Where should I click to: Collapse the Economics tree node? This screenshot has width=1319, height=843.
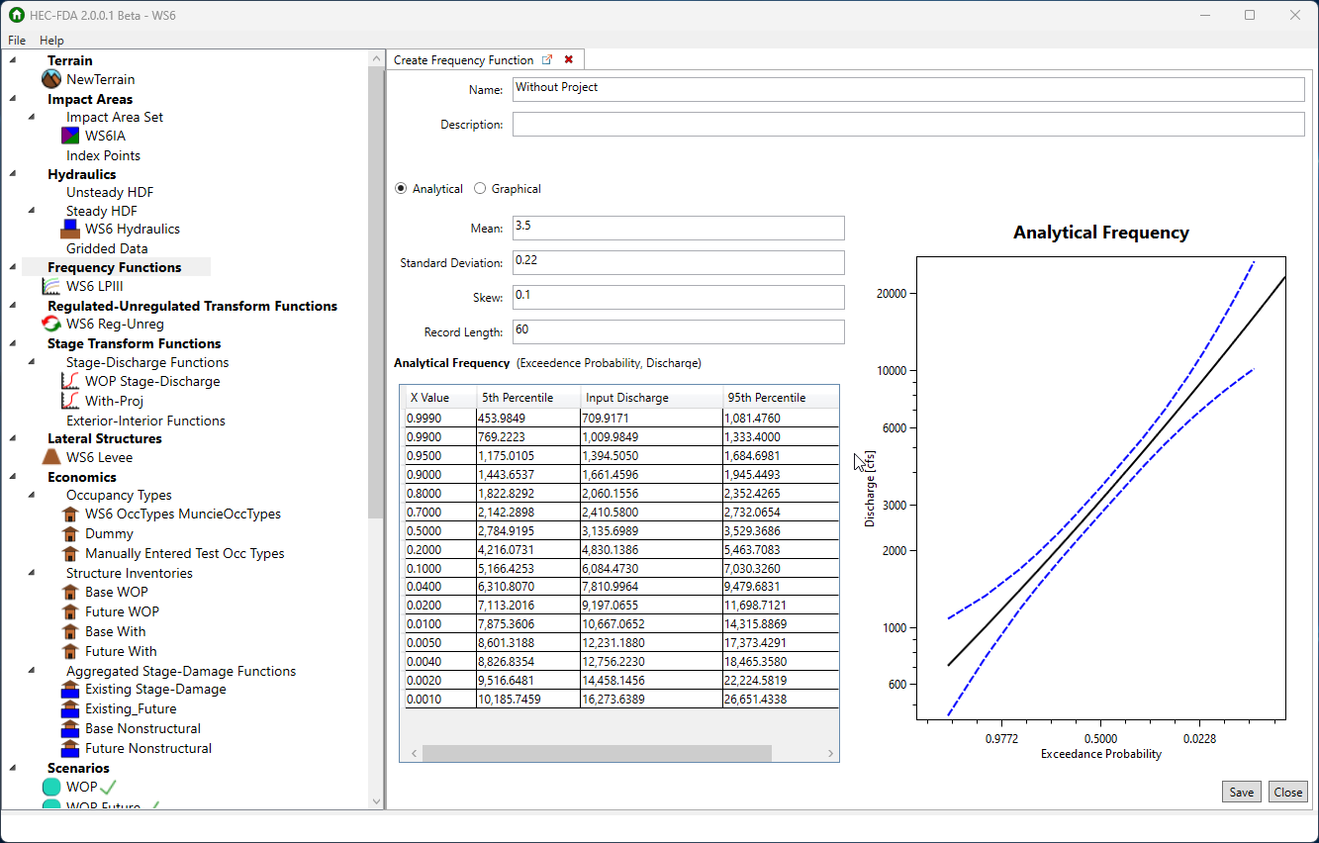point(14,477)
